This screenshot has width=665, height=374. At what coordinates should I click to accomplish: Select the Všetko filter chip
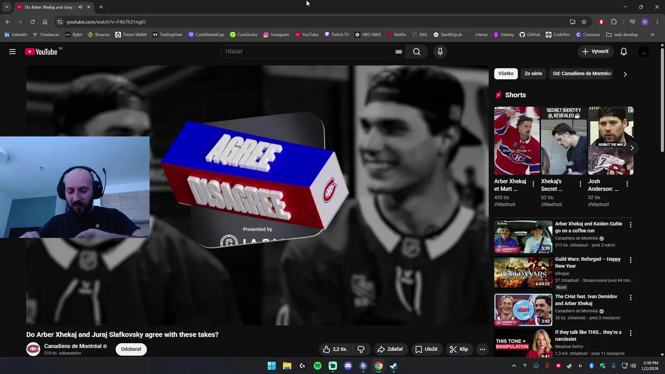tap(506, 73)
